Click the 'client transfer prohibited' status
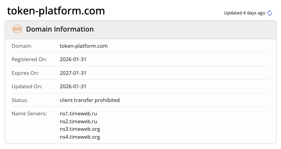This screenshot has height=149, width=281. [90, 100]
